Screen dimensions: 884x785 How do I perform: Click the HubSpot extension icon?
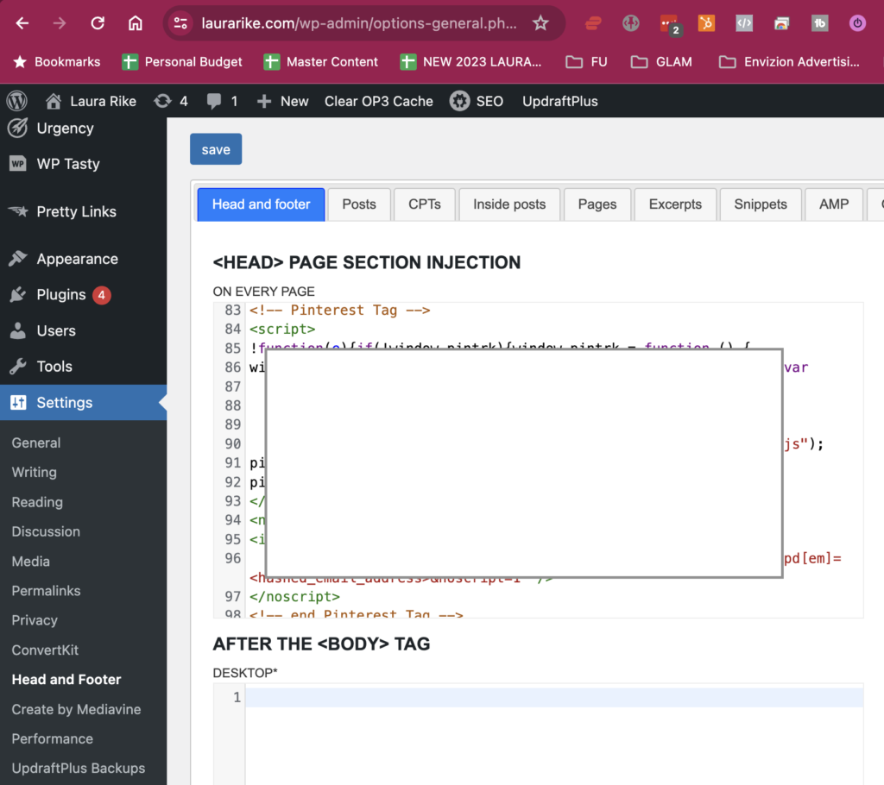coord(706,23)
